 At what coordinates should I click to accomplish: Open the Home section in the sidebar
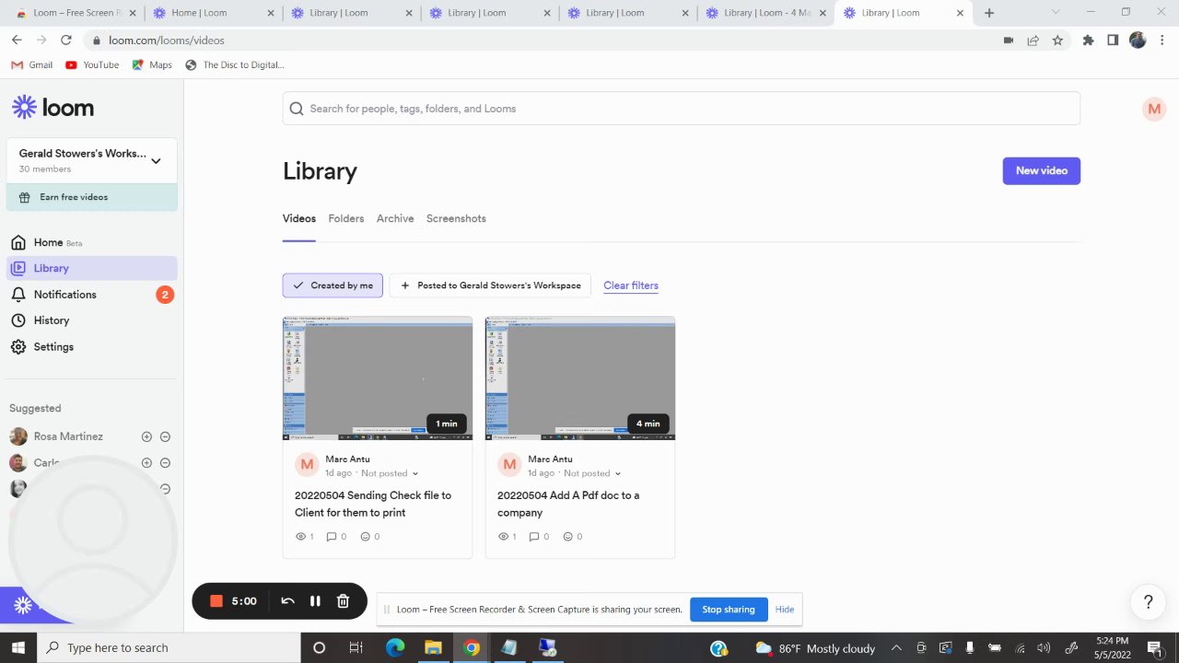coord(48,242)
